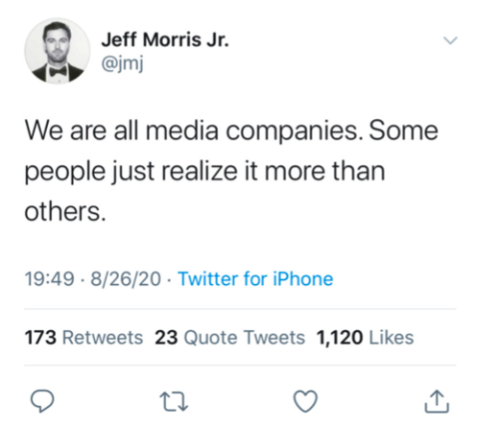
Task: Tap the reply speech bubble icon
Action: point(42,401)
